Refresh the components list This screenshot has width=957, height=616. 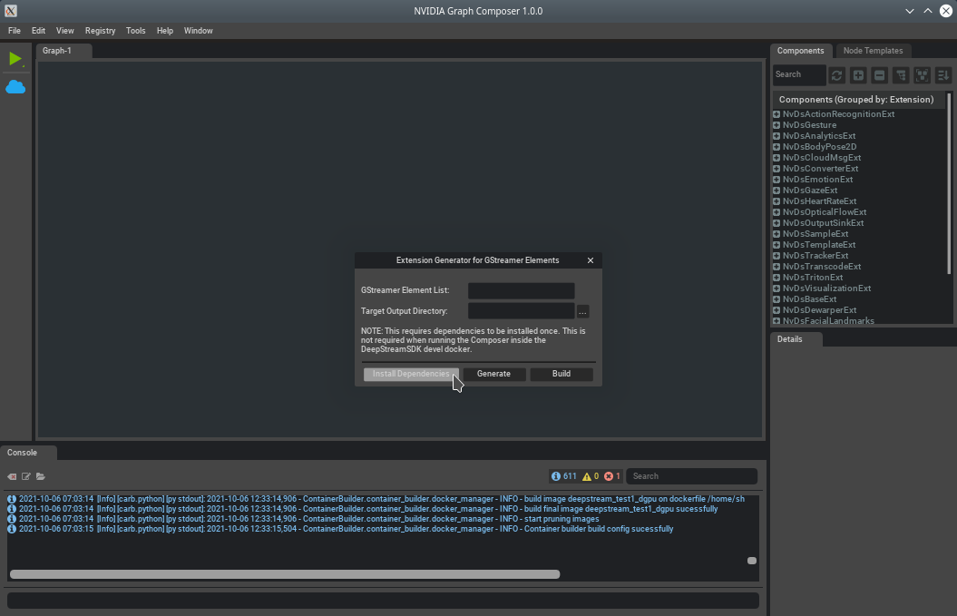point(836,75)
